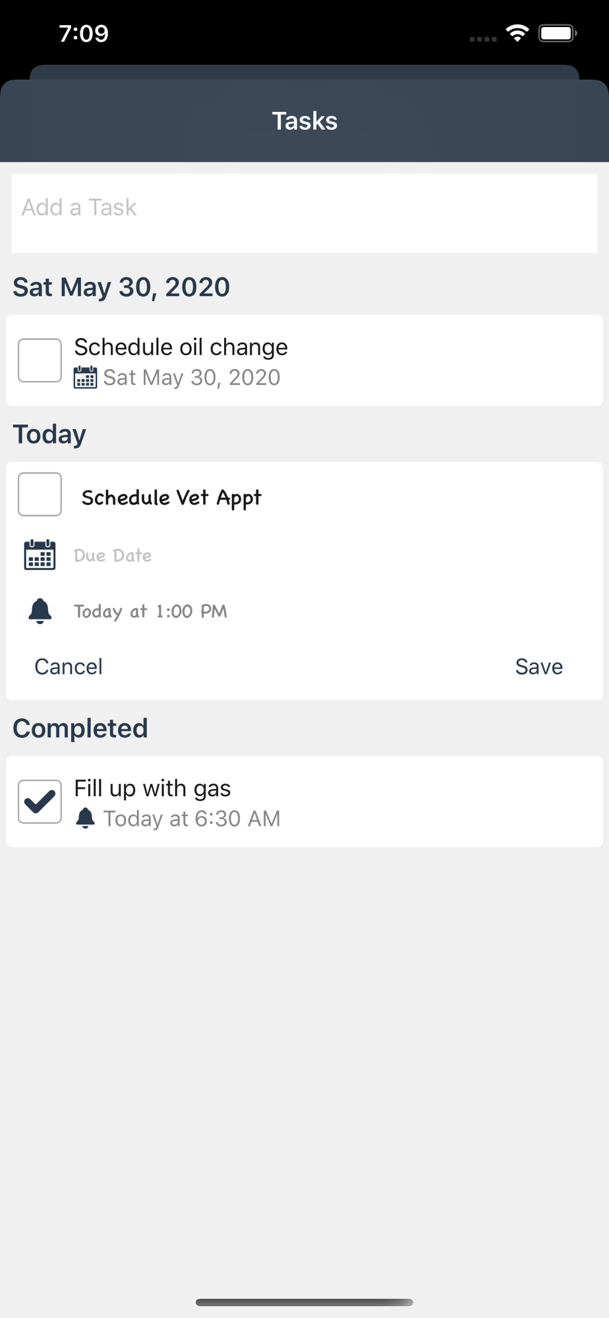This screenshot has width=609, height=1318.
Task: Click the bell icon beside Today at 1:00 PM
Action: click(x=40, y=611)
